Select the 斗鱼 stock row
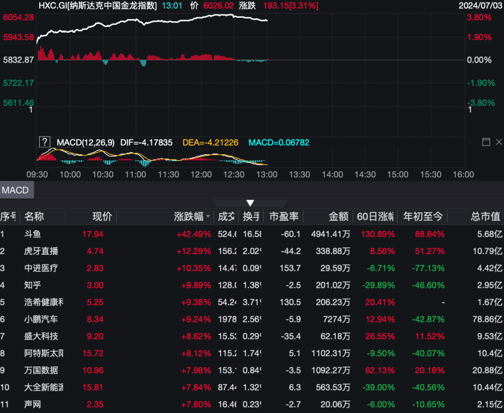Viewport: 504px width, 413px height. tap(33, 234)
